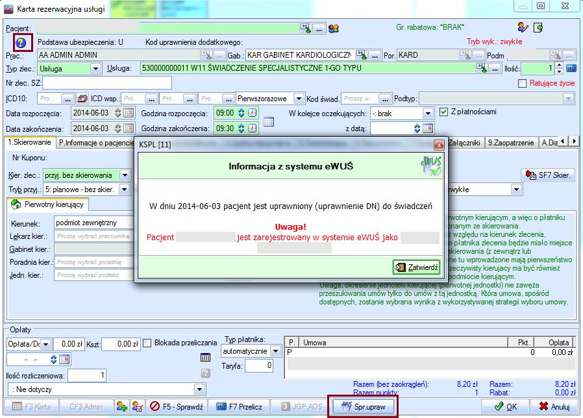Click the Anuluj cancel button

pyautogui.click(x=554, y=406)
